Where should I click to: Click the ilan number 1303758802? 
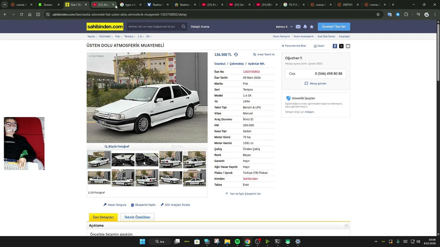(x=251, y=72)
